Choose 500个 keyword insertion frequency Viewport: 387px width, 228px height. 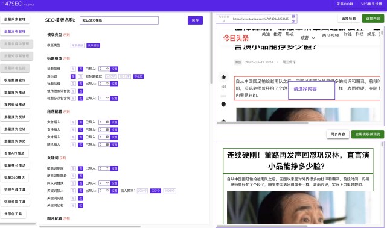click(x=156, y=191)
